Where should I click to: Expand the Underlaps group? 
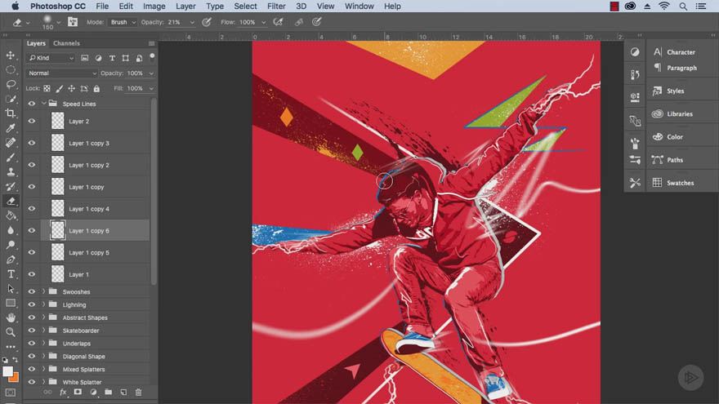point(44,343)
